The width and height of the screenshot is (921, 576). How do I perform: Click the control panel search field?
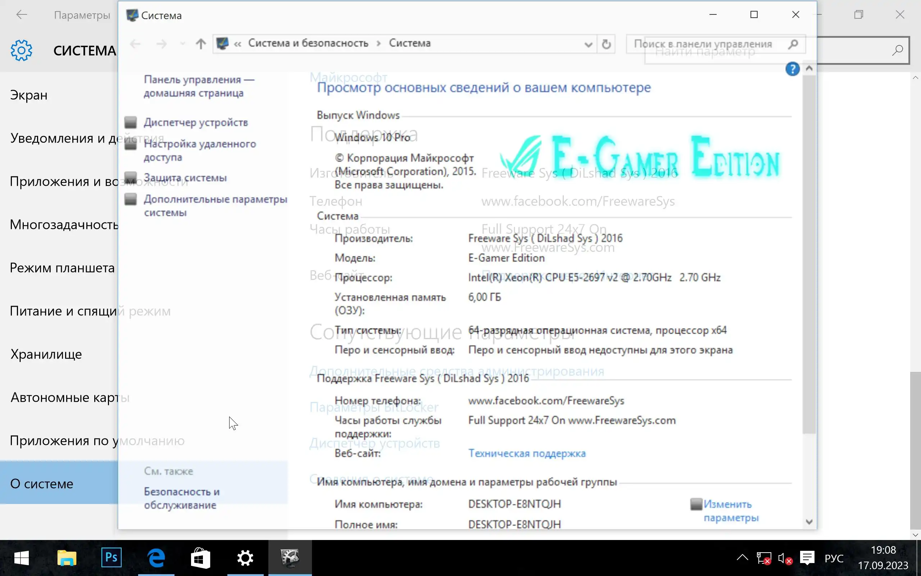coord(708,44)
